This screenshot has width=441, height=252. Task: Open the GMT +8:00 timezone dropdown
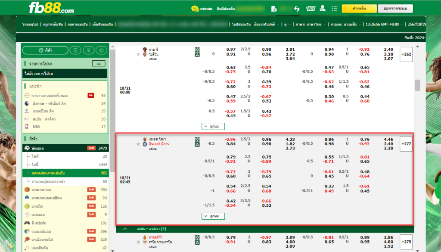[x=384, y=25]
